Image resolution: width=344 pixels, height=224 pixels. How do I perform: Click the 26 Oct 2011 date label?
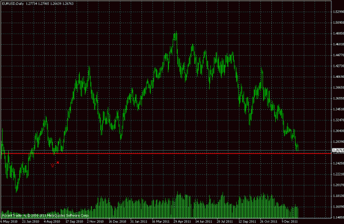pyautogui.click(x=269, y=221)
